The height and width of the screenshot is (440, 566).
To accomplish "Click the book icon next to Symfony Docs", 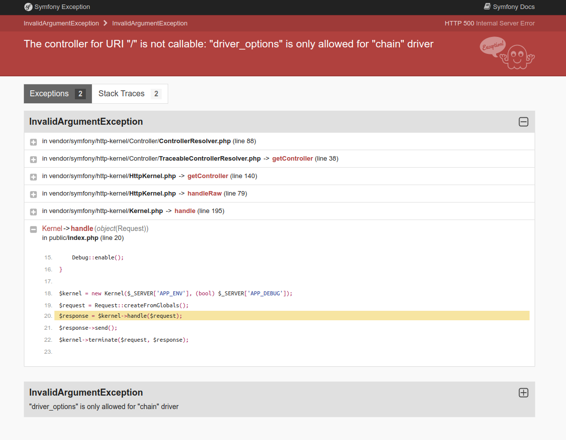I will 487,6.
